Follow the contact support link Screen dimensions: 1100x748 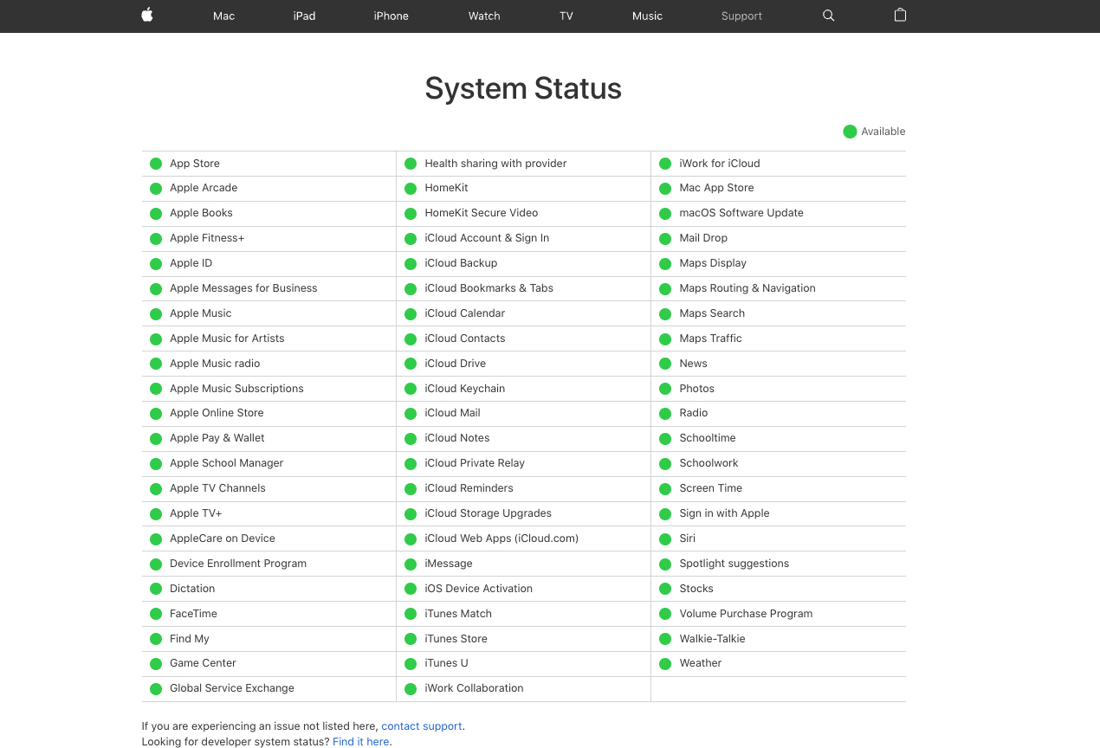(x=422, y=726)
